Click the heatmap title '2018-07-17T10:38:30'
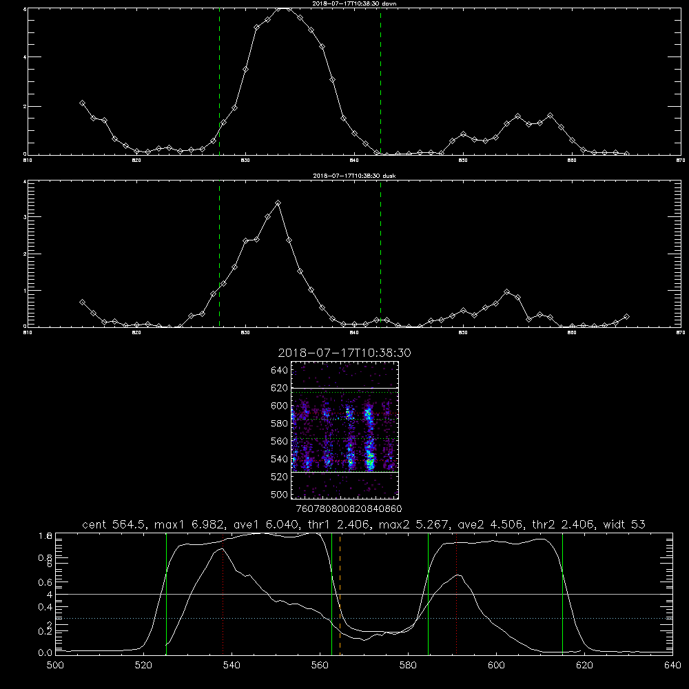 344,353
